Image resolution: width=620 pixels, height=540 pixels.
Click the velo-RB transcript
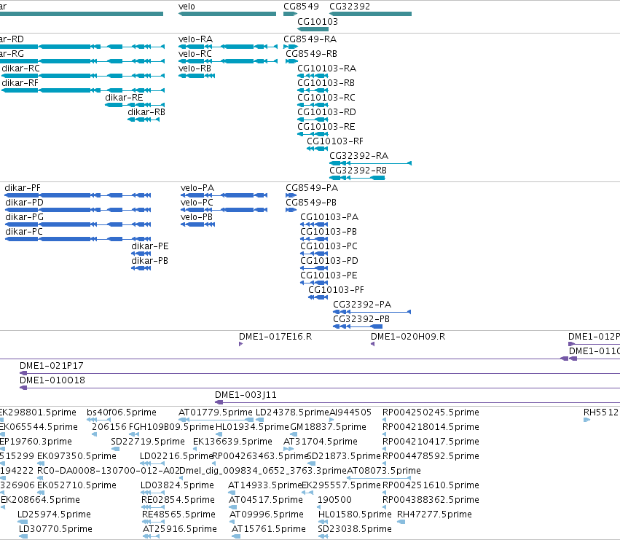coord(197,76)
